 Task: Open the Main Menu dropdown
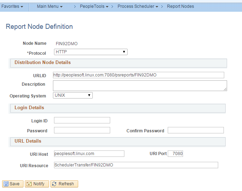pos(50,6)
